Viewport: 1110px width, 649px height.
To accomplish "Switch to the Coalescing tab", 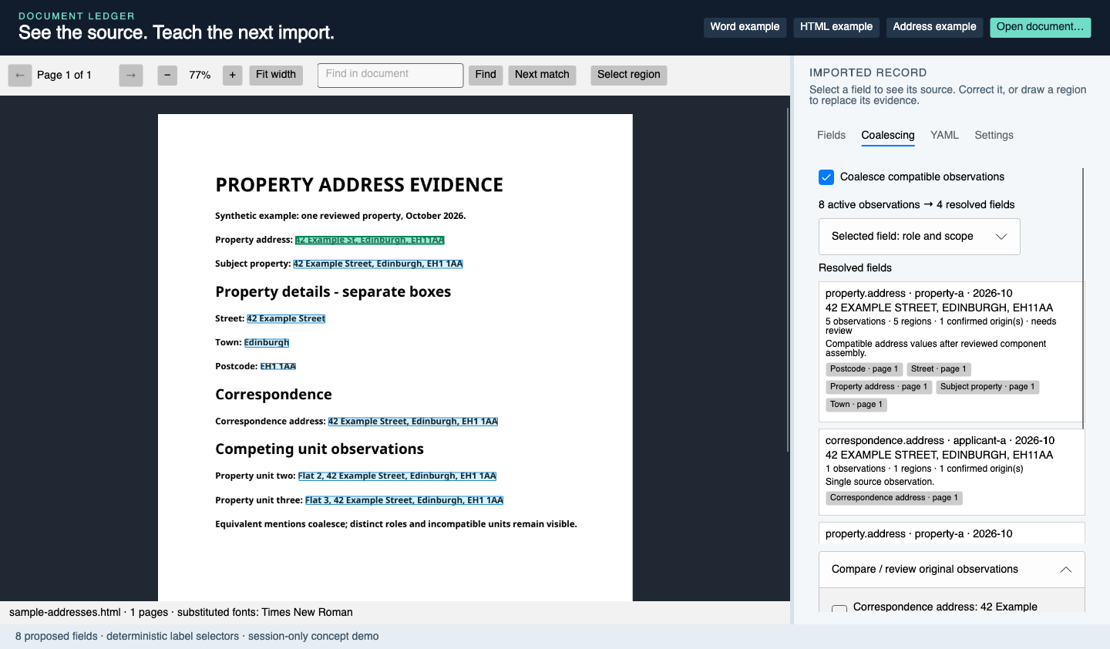I will point(888,135).
